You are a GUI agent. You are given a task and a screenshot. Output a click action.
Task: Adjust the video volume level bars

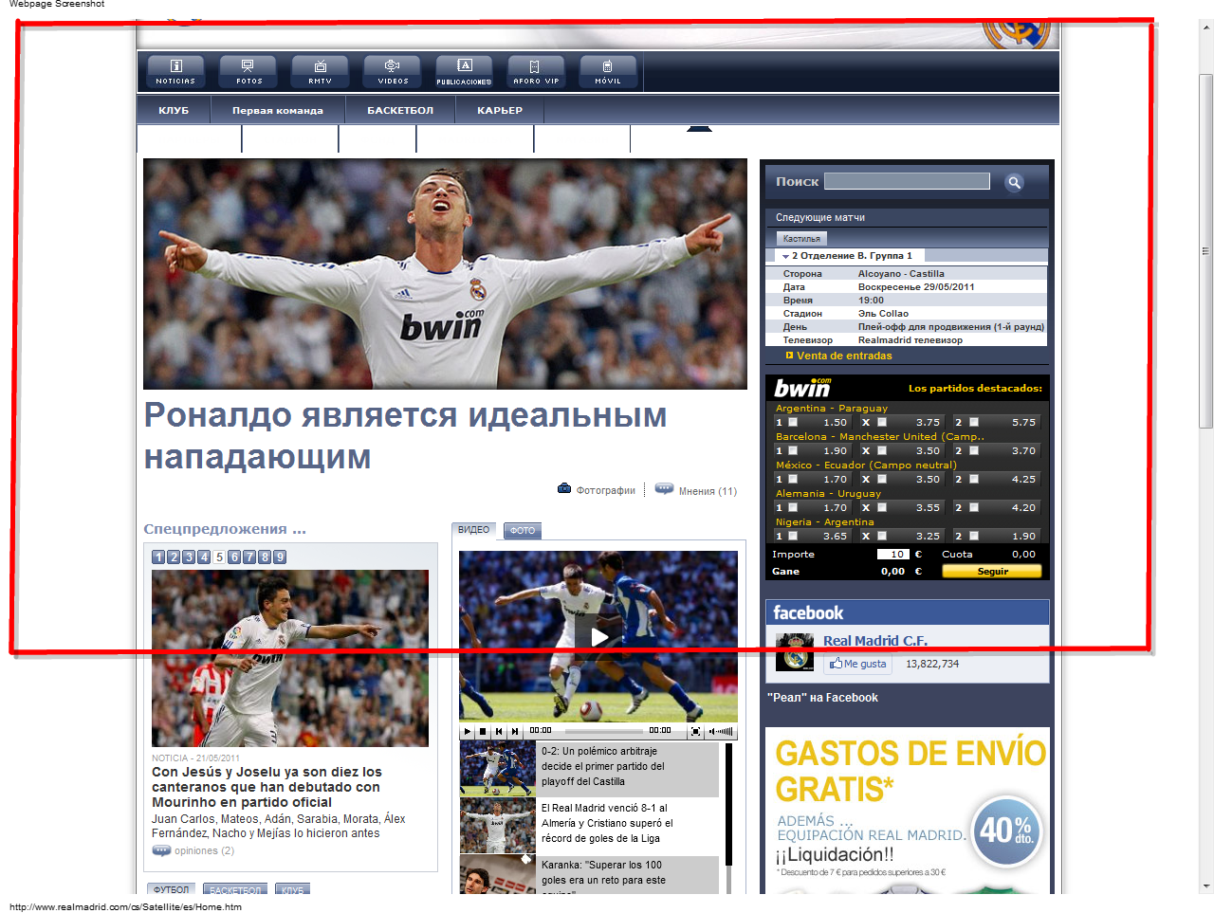point(726,731)
